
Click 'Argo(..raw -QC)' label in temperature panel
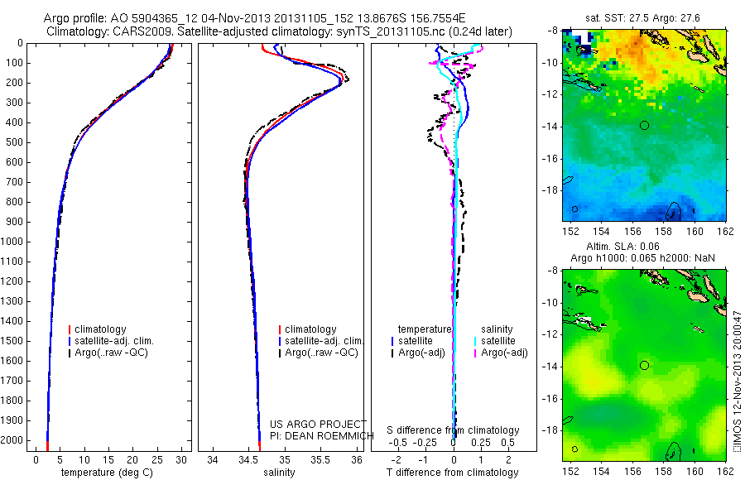[111, 353]
